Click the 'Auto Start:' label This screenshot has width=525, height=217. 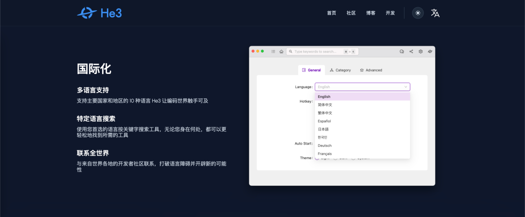click(x=304, y=144)
